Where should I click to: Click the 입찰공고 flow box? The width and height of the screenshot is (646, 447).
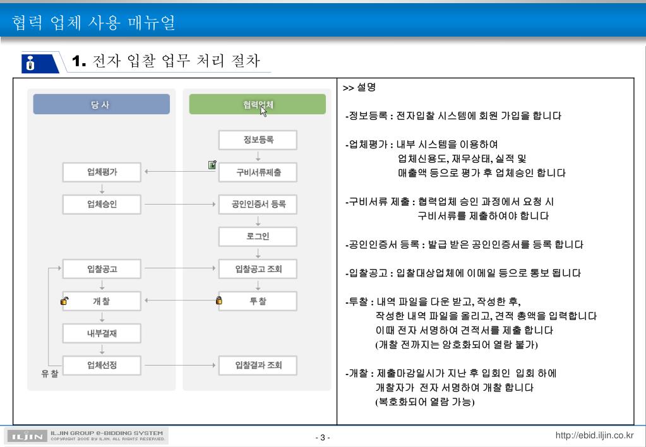coord(102,268)
